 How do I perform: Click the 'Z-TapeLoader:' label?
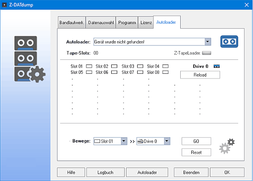pyautogui.click(x=187, y=53)
